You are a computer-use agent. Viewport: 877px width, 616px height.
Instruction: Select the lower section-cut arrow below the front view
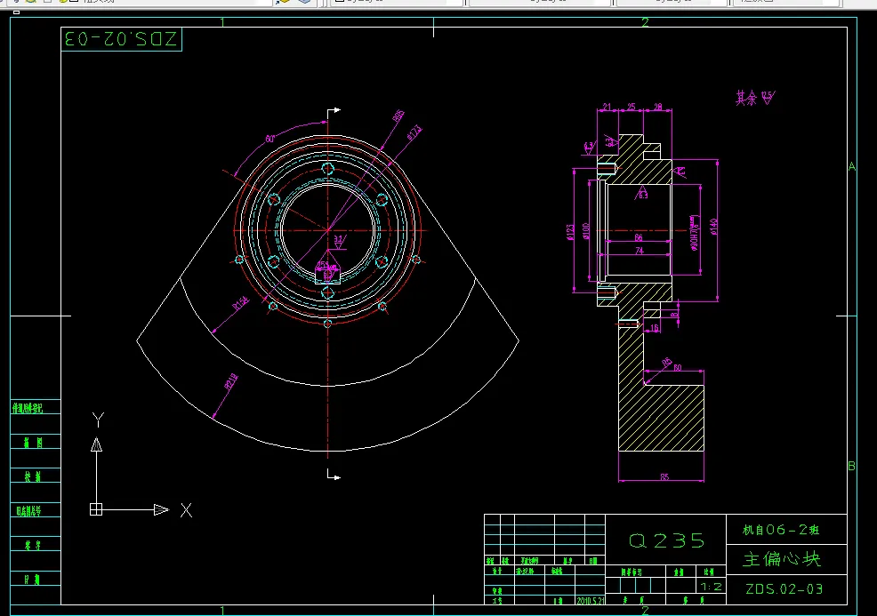pyautogui.click(x=334, y=476)
